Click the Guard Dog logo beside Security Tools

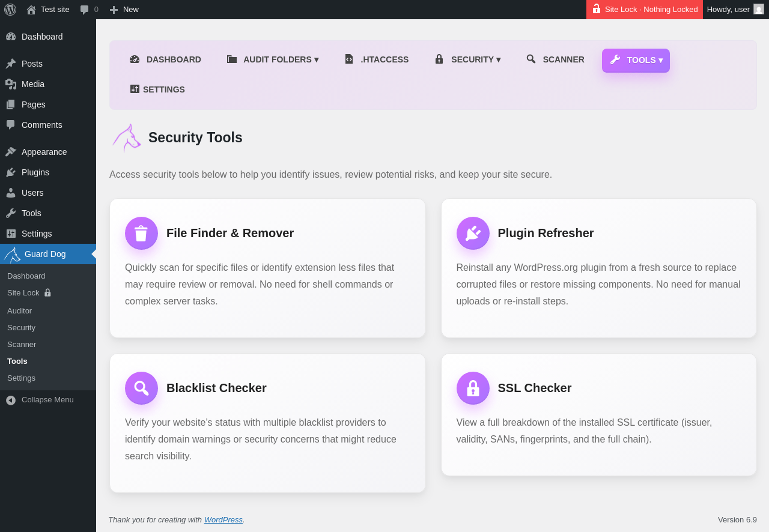point(126,138)
